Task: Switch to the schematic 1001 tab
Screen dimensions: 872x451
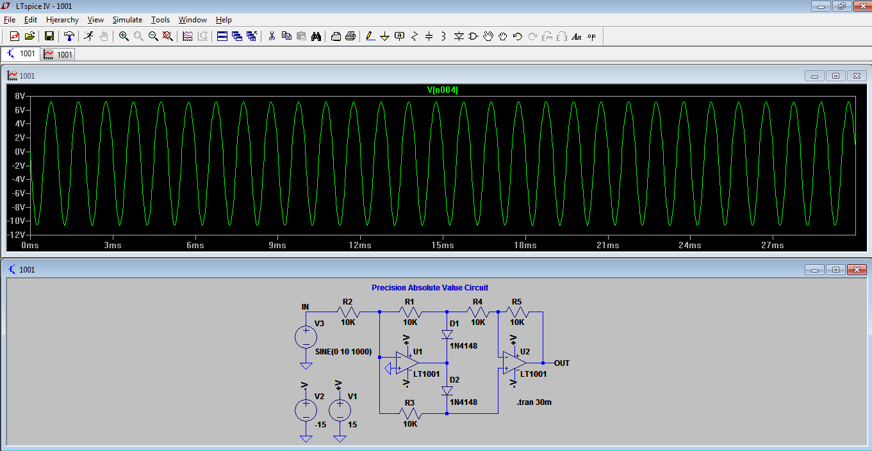Action: pos(21,54)
